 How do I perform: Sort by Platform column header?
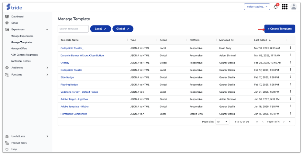pos(195,40)
